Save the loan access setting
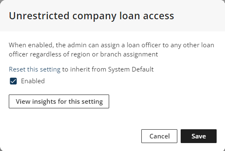225x151 pixels. [199, 136]
